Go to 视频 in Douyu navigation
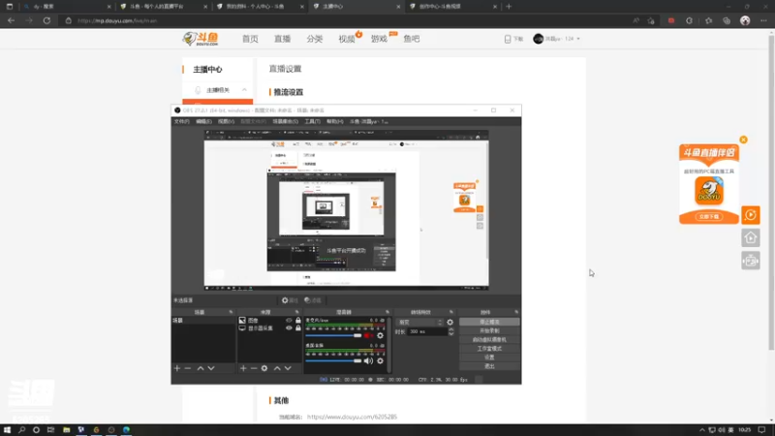The width and height of the screenshot is (775, 436). click(x=347, y=39)
